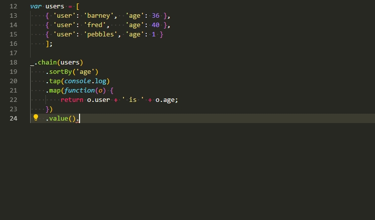Click the function keyword on line 21
This screenshot has height=220, width=375.
[78, 91]
